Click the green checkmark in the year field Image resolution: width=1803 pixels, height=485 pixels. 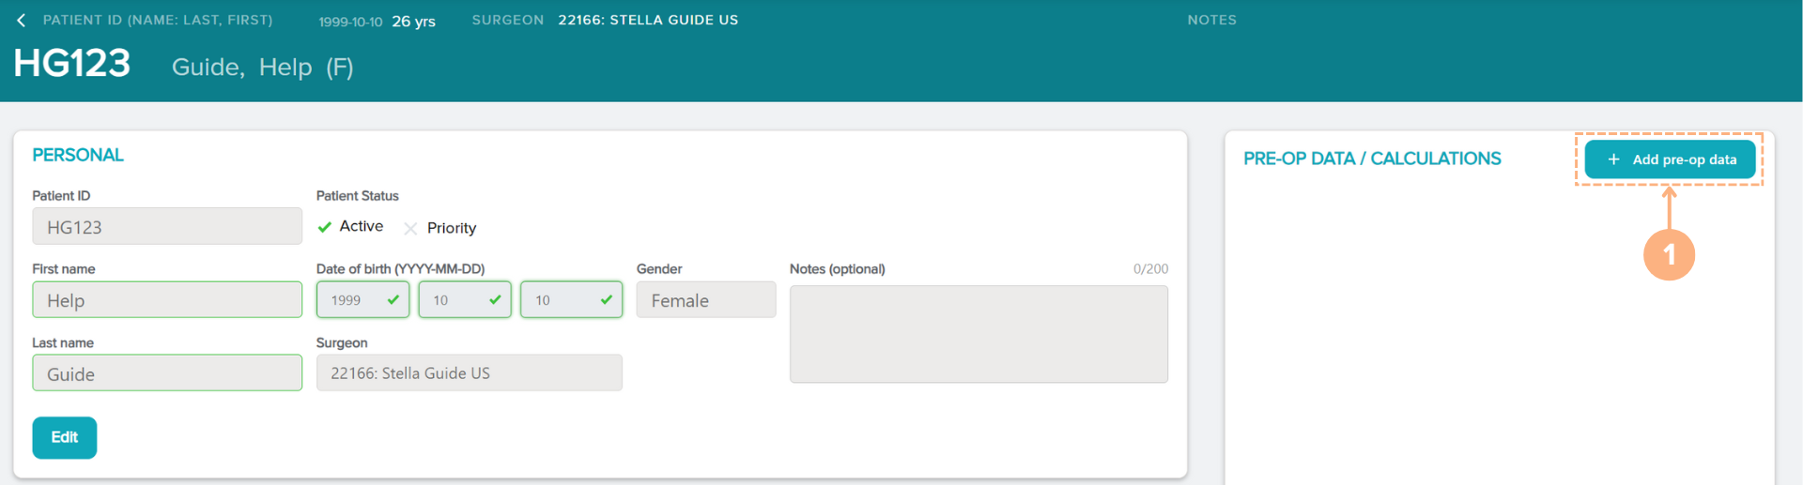393,300
